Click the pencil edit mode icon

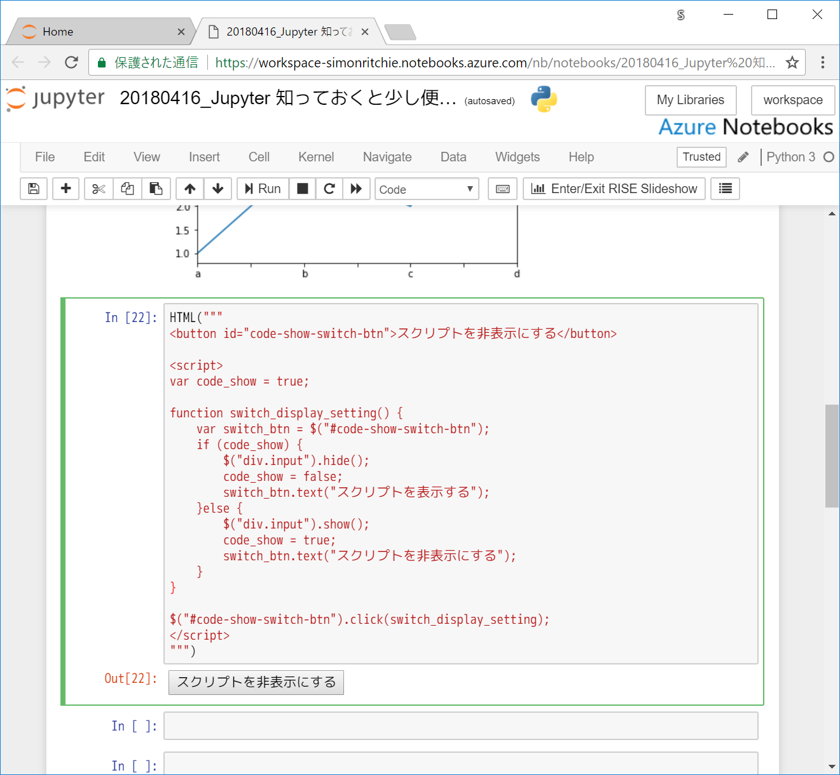tap(743, 157)
